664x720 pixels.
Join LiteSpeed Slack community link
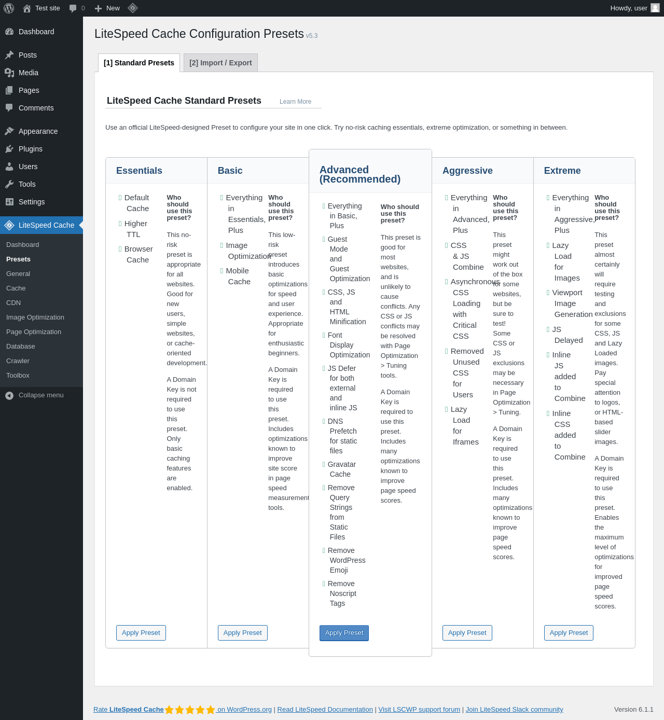[515, 710]
